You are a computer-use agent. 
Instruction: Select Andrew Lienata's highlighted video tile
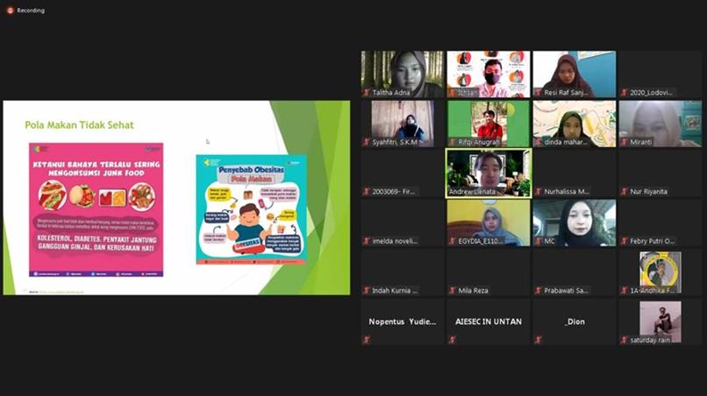(488, 172)
